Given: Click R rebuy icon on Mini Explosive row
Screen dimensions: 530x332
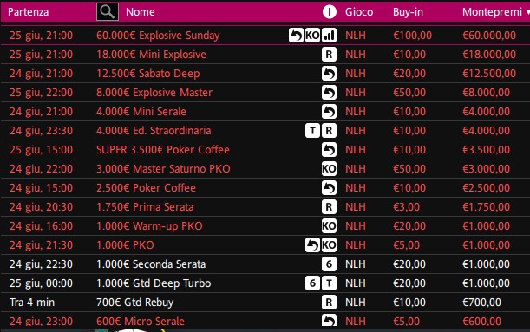Looking at the screenshot, I should 329,55.
